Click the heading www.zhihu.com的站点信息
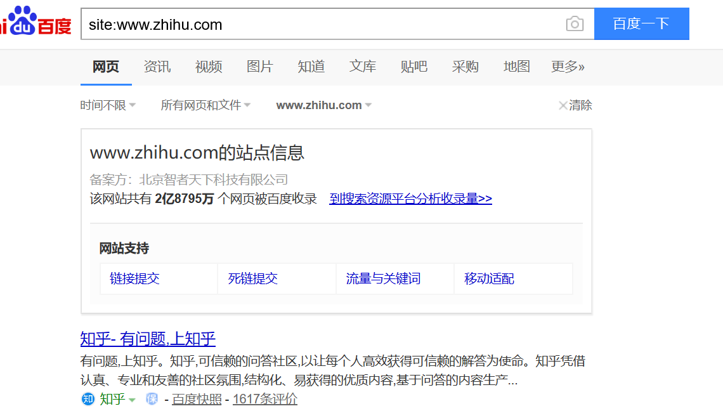Viewport: 723px width, 418px height. click(x=197, y=153)
